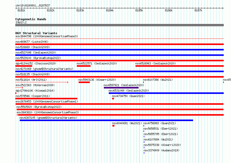
Task: Open nsv5529100 ByrskaBishop2022 variant label
Action: point(38,58)
